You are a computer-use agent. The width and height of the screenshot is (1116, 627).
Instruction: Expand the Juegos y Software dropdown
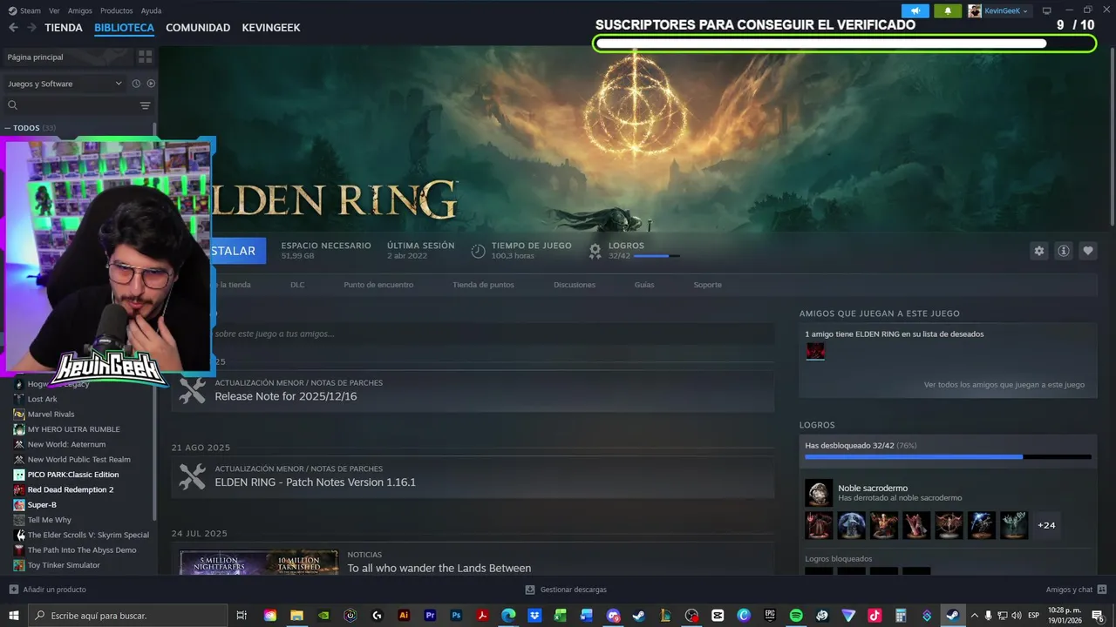coord(65,84)
